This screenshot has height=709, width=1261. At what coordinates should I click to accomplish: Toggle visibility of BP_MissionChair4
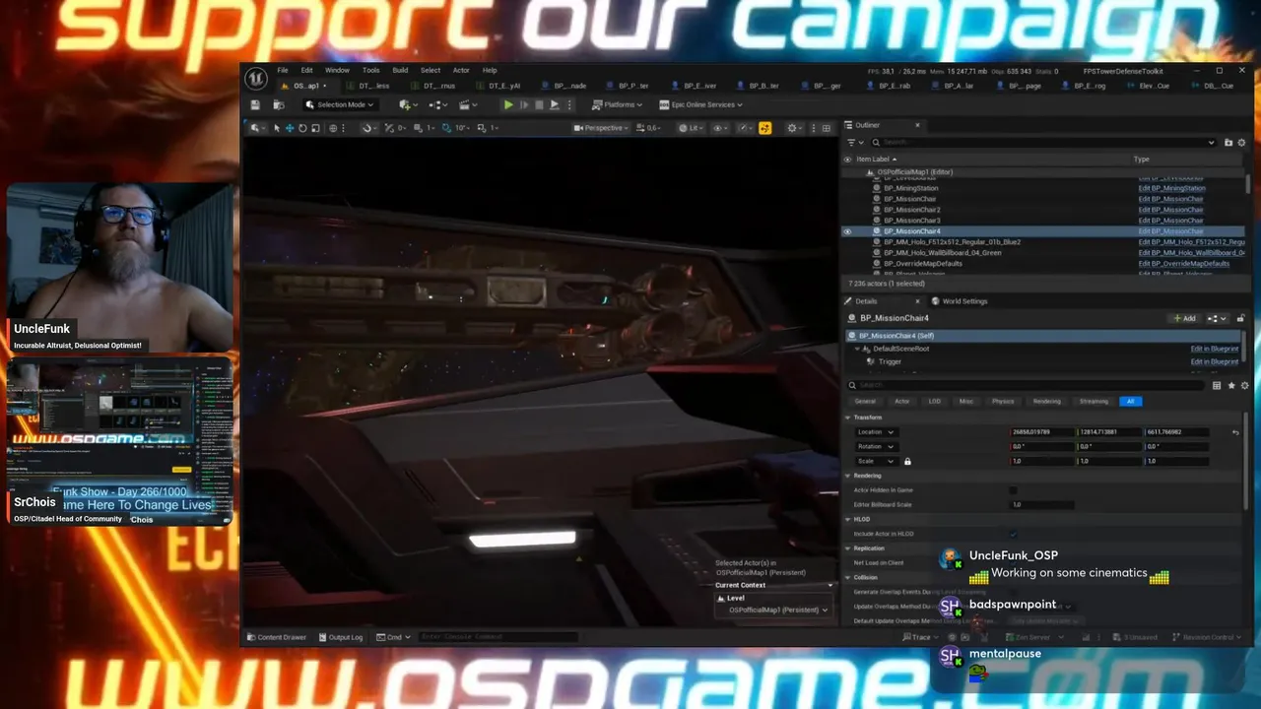point(847,231)
